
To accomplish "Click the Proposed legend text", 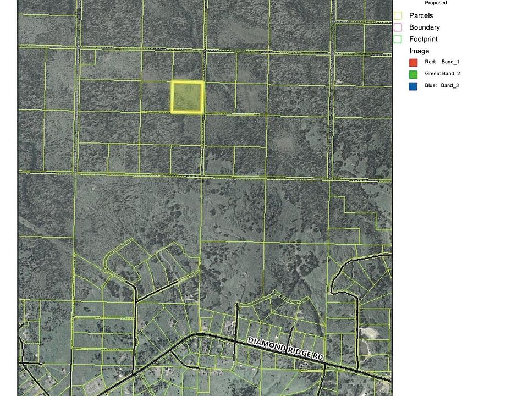I will click(x=436, y=3).
